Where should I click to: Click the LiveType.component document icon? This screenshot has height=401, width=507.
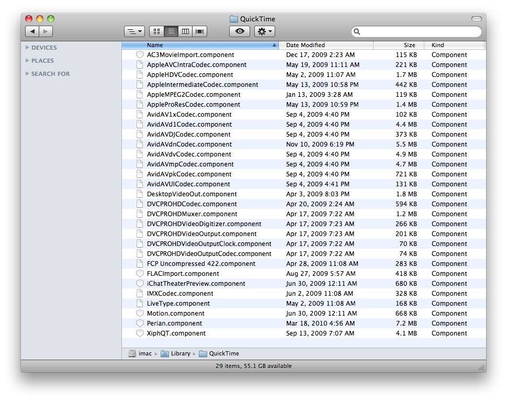click(140, 303)
